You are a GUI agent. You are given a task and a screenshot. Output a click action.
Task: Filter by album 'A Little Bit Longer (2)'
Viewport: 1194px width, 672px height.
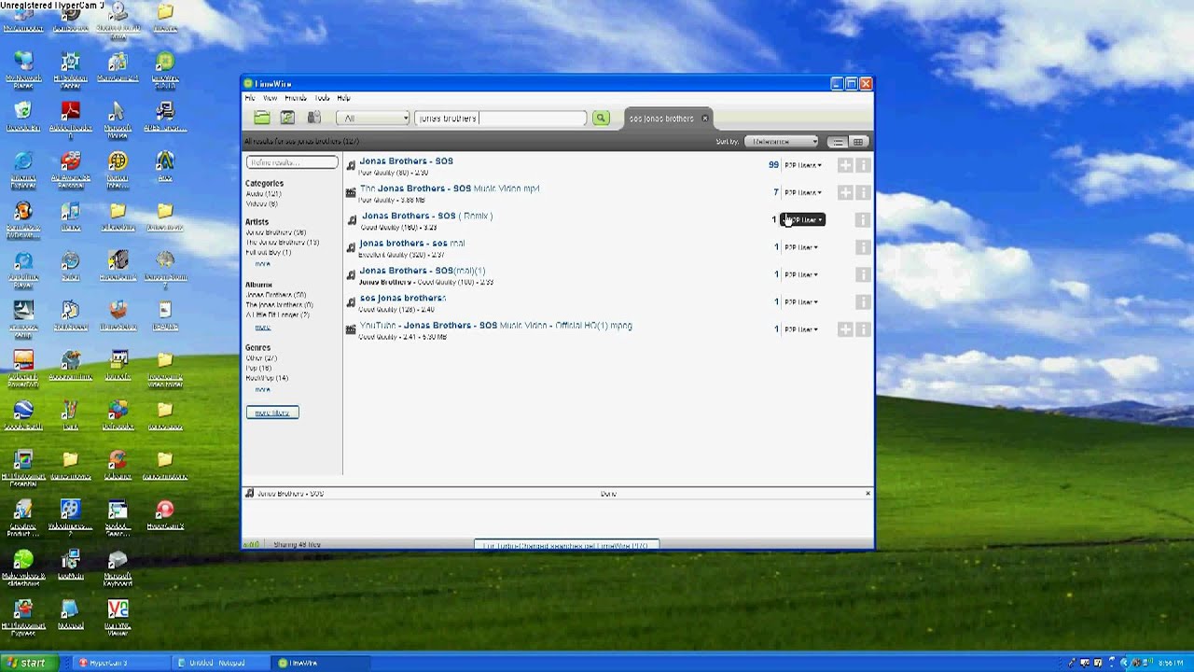click(277, 315)
